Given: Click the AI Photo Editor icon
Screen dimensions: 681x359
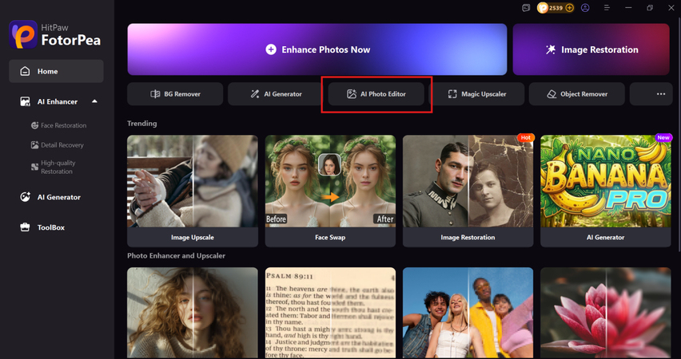Looking at the screenshot, I should [352, 93].
